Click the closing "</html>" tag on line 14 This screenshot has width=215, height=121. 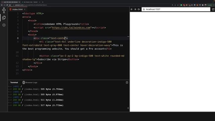tap(27, 70)
